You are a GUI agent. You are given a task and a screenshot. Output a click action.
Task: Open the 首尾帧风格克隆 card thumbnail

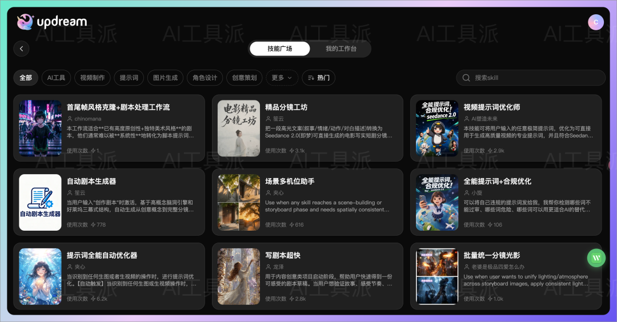tap(40, 128)
